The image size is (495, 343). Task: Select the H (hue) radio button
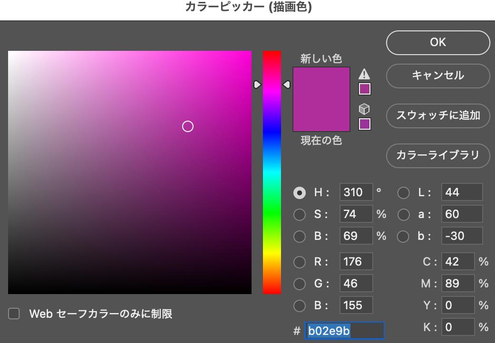click(x=299, y=192)
